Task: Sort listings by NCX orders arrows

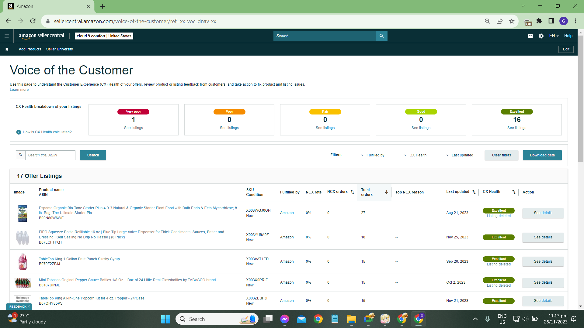Action: (352, 192)
